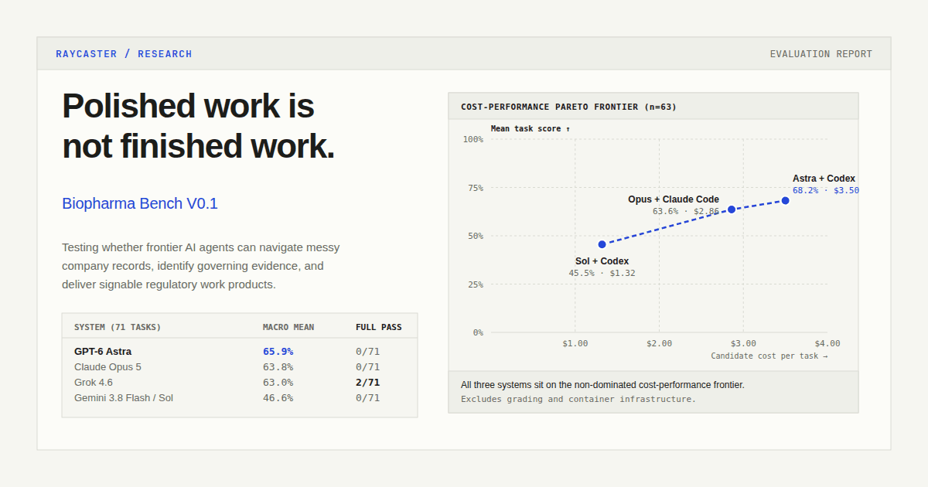
Task: Click the COST-PERFORMANCE PARETO FRONTIER chart title
Action: (x=568, y=107)
